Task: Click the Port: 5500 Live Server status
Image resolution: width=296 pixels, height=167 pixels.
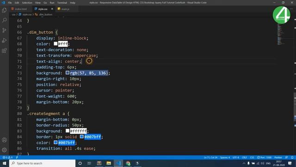Action: tap(264, 157)
